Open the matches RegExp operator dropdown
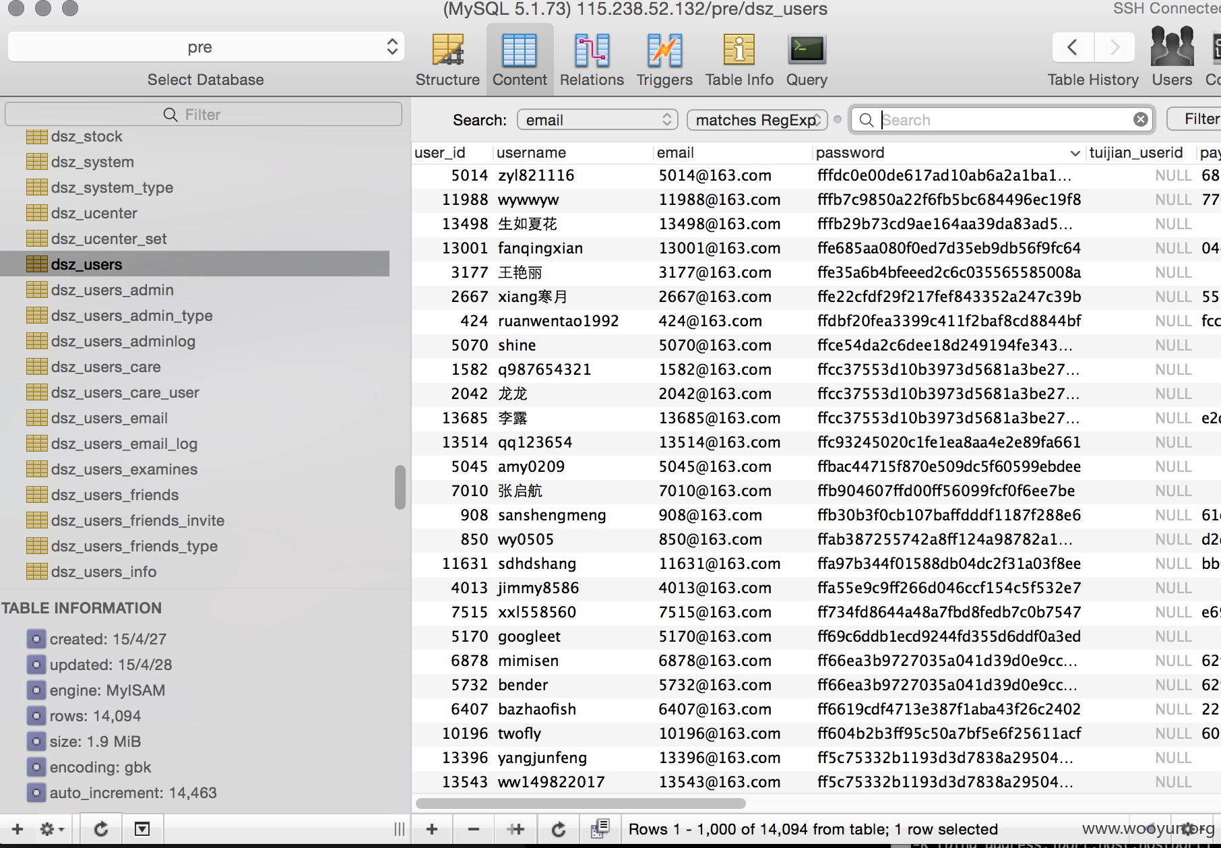The image size is (1221, 848). click(x=757, y=120)
